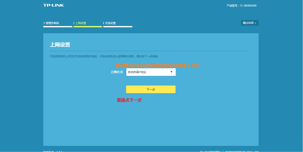This screenshot has height=152, width=303.
Task: Click the arrow in 跳过向导 button
Action: [255, 23]
